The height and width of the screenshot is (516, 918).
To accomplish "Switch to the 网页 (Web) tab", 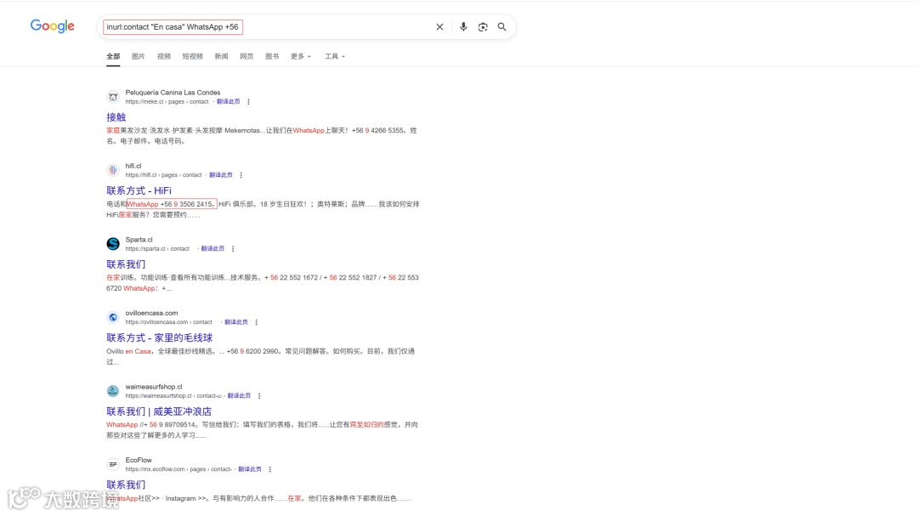I will (x=246, y=56).
